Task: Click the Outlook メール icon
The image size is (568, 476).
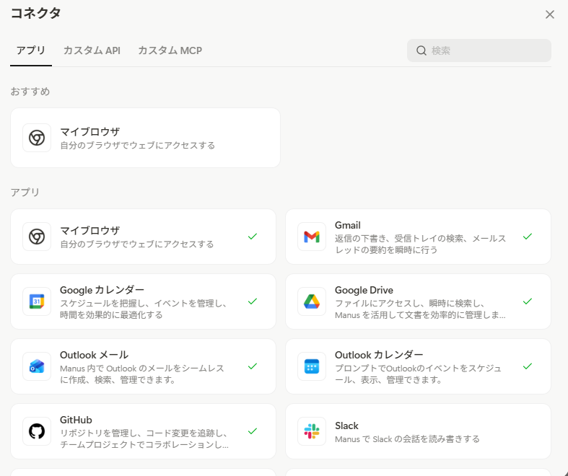Action: 37,366
